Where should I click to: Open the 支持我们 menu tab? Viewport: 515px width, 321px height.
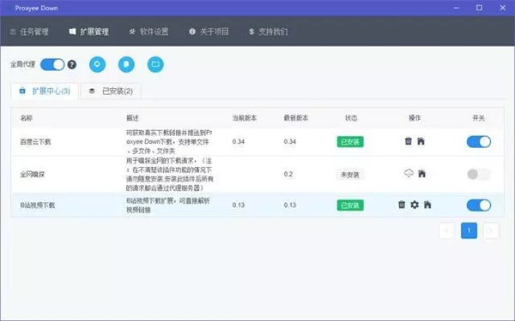(268, 32)
